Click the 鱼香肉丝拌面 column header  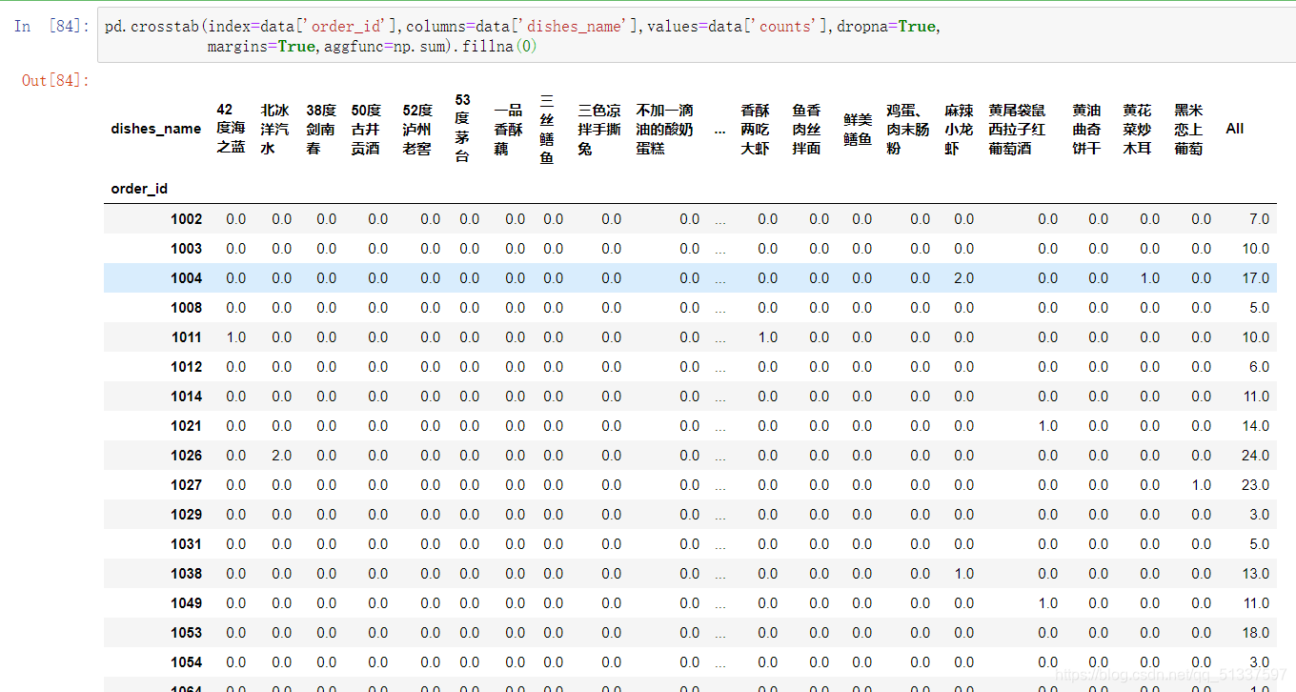(x=807, y=129)
